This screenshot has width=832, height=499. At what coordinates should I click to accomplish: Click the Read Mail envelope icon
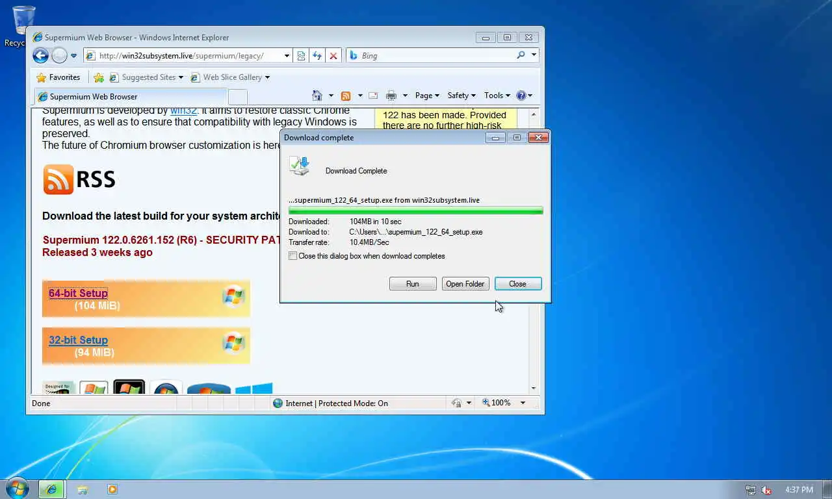373,96
